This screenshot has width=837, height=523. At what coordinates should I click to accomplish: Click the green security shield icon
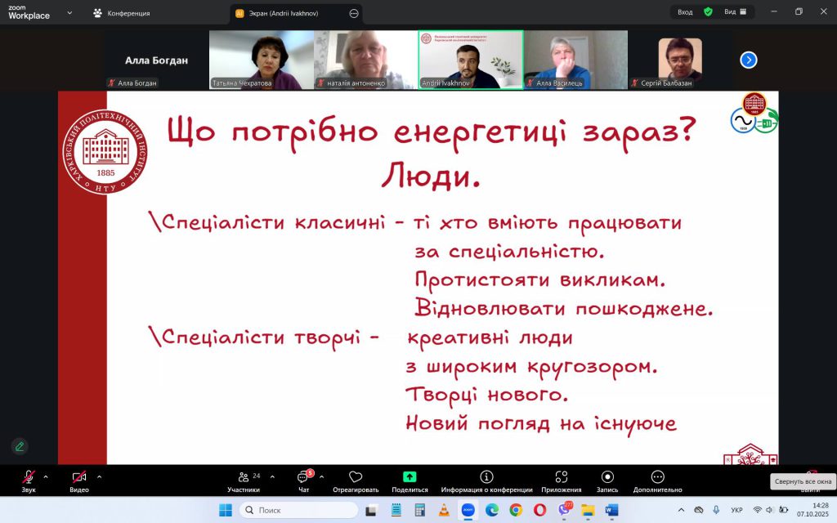pyautogui.click(x=708, y=11)
